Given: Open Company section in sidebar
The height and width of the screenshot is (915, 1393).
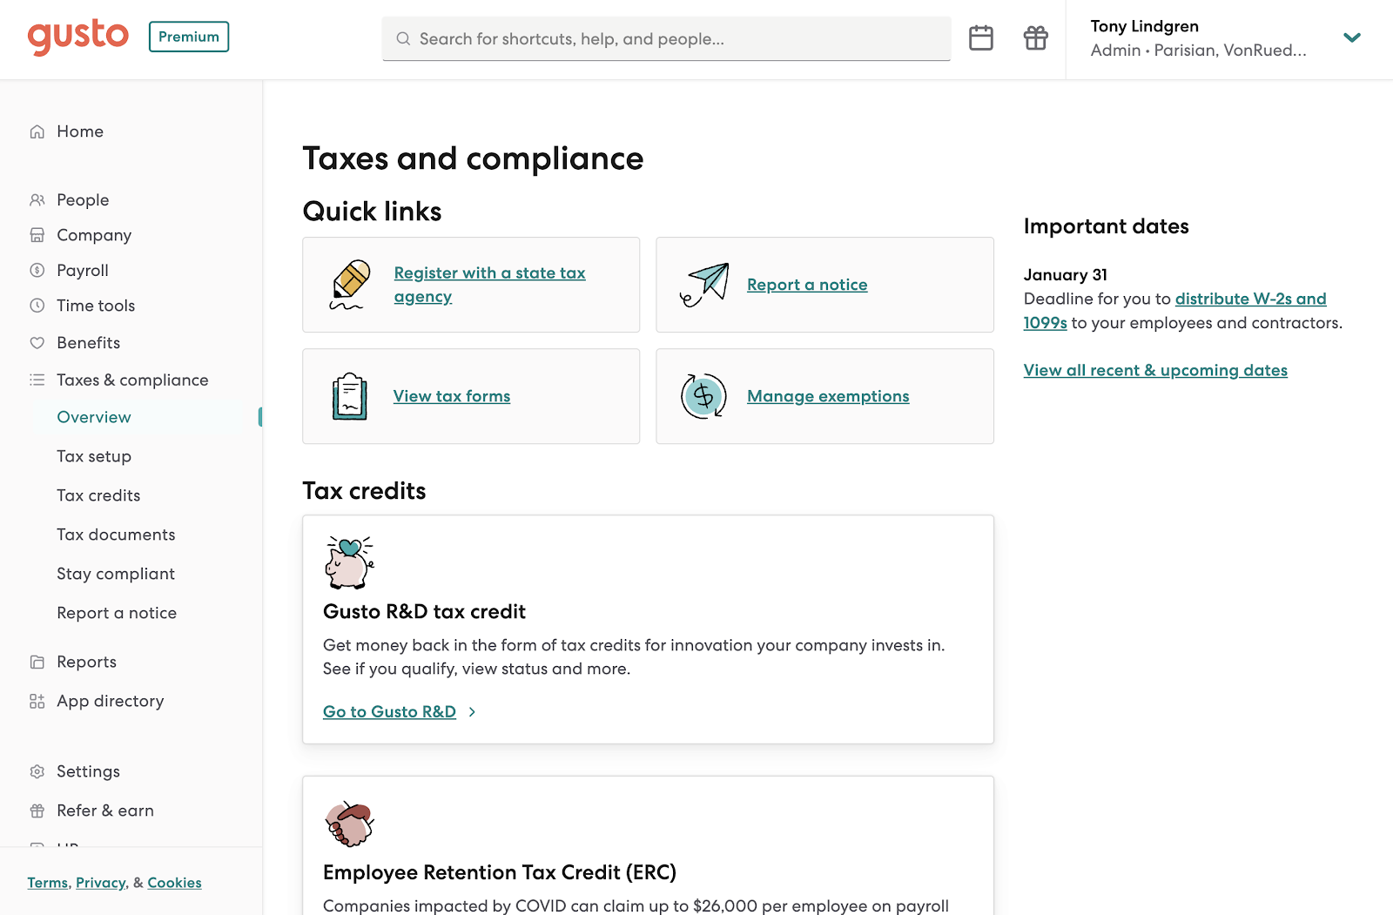Looking at the screenshot, I should click(x=94, y=235).
